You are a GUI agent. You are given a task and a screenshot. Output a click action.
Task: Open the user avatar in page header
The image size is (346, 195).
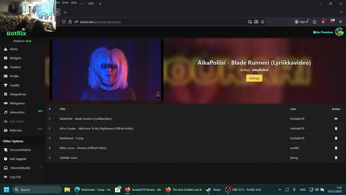pyautogui.click(x=339, y=32)
